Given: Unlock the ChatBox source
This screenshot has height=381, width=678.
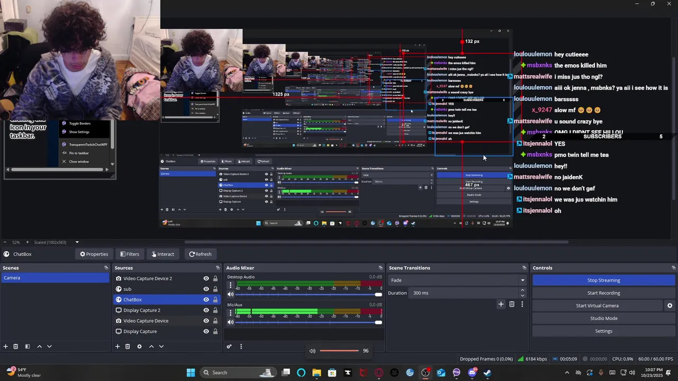Looking at the screenshot, I should click(x=215, y=300).
